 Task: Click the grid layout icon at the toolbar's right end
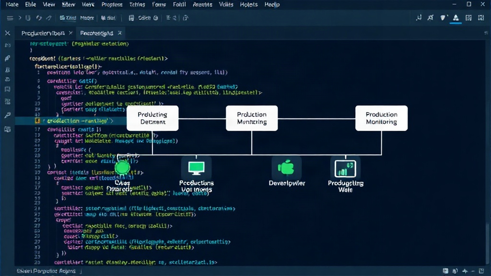click(x=481, y=18)
